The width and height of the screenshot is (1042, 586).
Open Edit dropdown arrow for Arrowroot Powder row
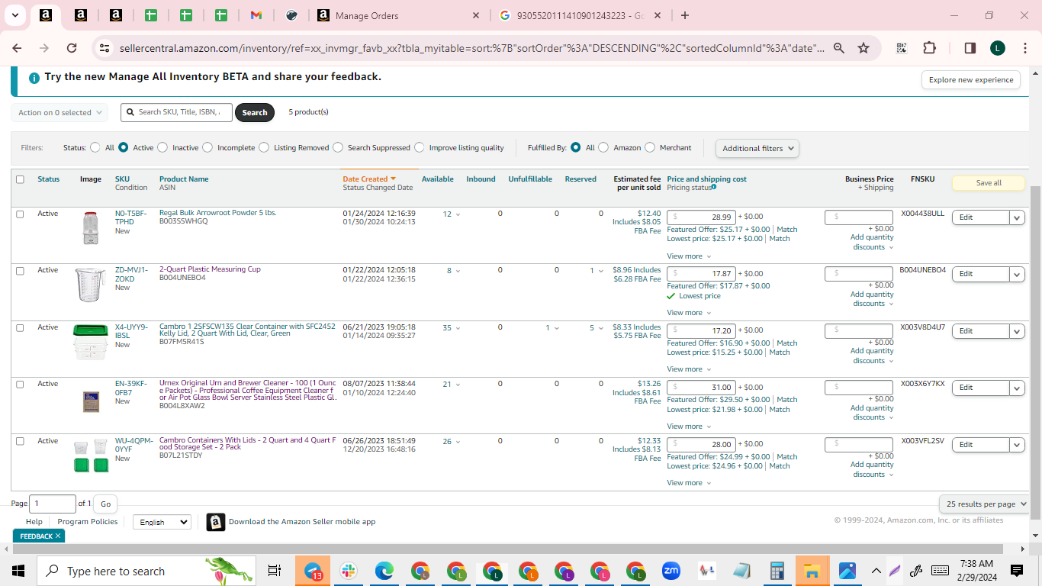coord(1017,217)
